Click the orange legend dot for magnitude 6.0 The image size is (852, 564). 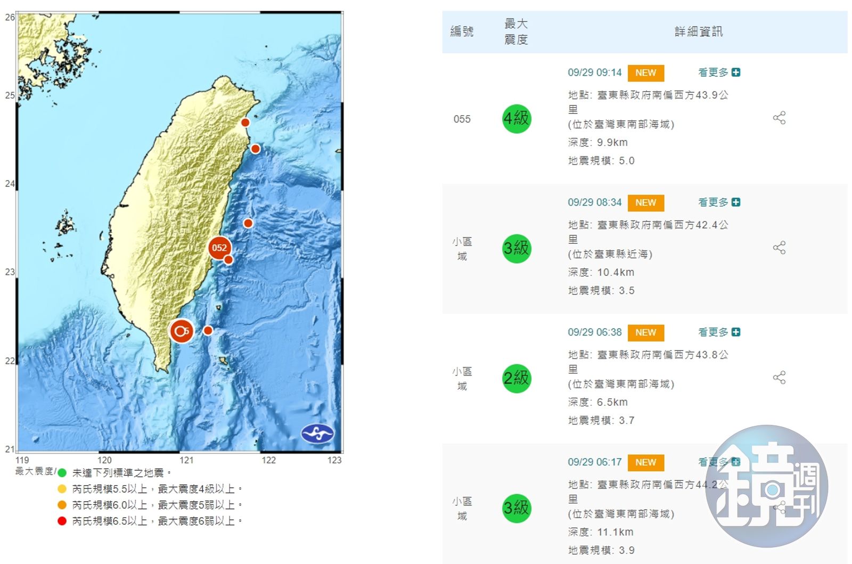click(62, 505)
